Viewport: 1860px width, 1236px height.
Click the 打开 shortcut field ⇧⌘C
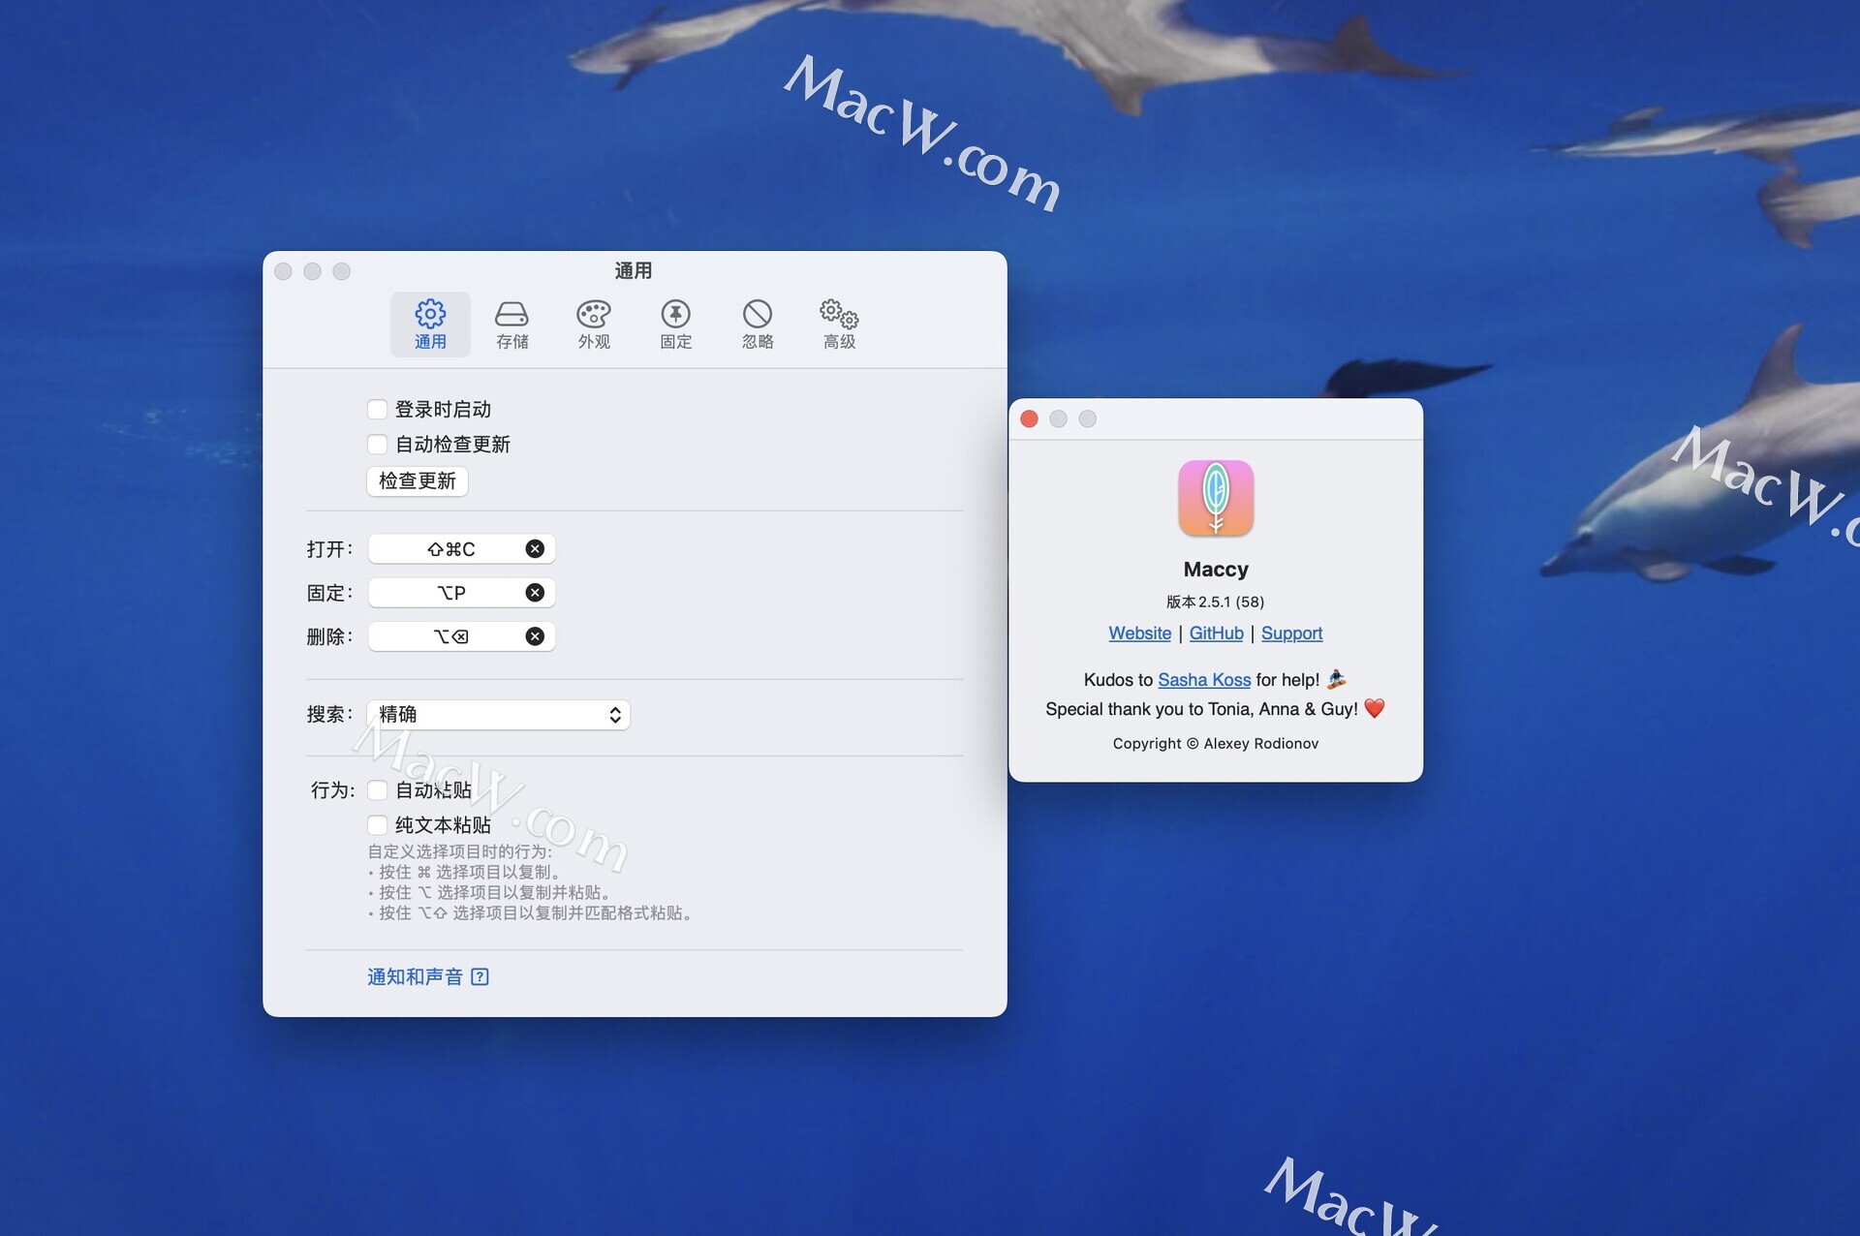[461, 549]
